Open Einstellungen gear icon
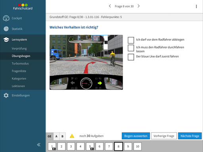The height and width of the screenshot is (152, 203). click(6, 95)
